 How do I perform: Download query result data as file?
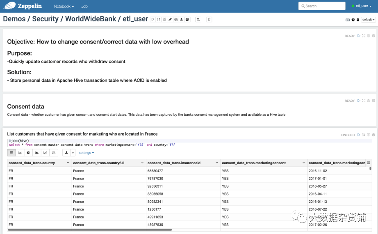(66, 153)
